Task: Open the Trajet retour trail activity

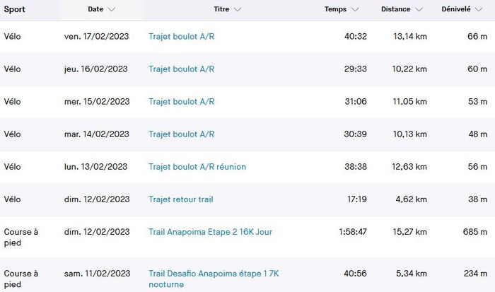Action: [x=180, y=199]
